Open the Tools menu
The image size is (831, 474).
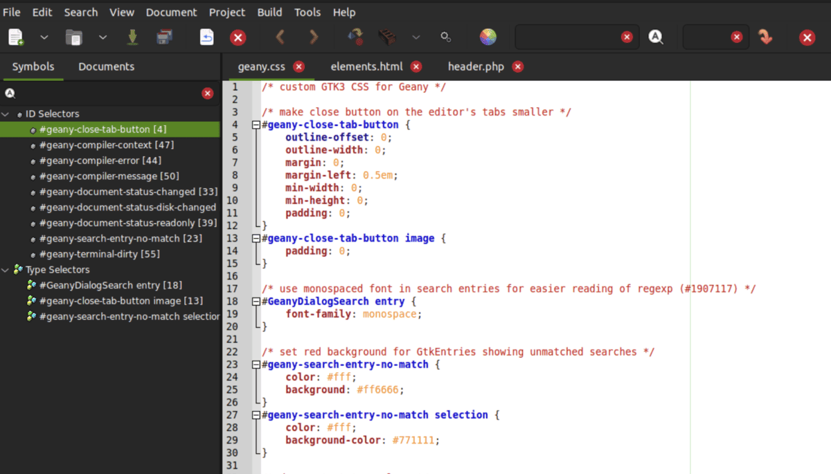(307, 12)
